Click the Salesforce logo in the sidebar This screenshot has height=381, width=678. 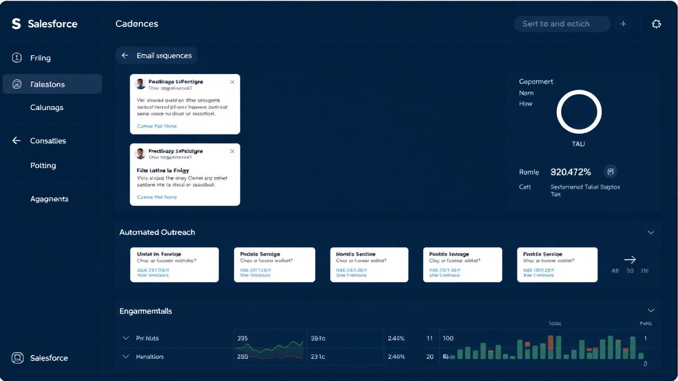point(16,24)
